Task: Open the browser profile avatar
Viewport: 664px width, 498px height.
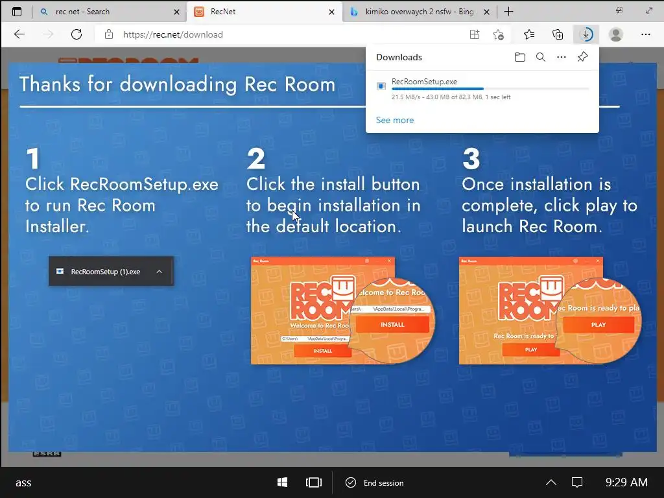Action: [x=616, y=34]
